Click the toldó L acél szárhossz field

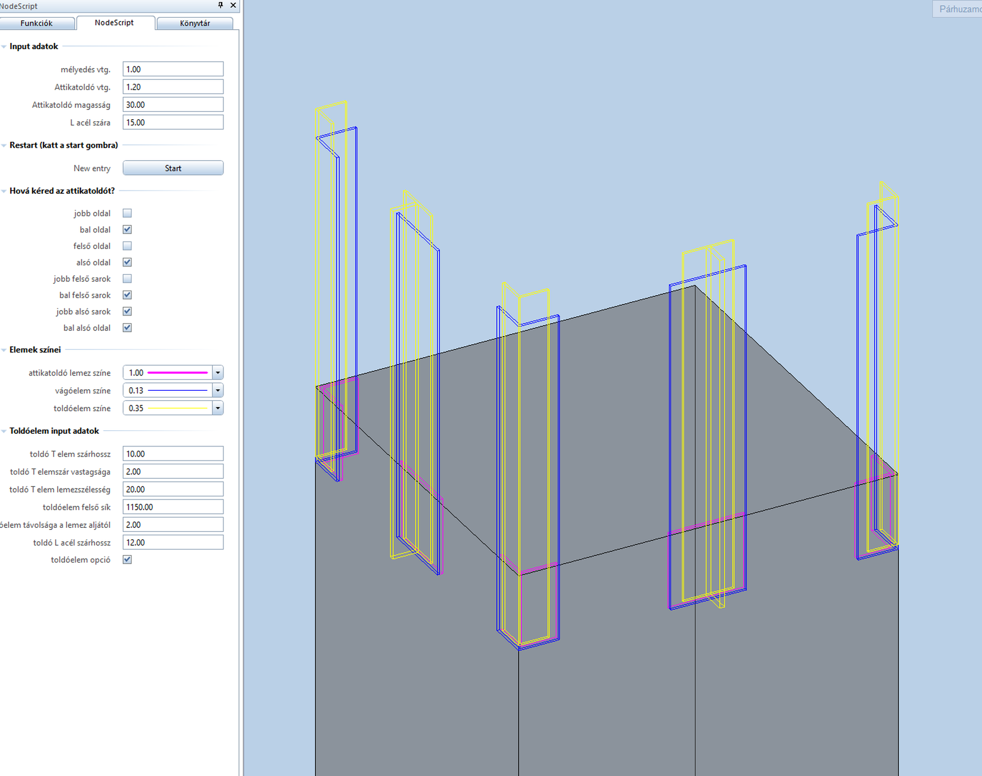click(x=173, y=542)
